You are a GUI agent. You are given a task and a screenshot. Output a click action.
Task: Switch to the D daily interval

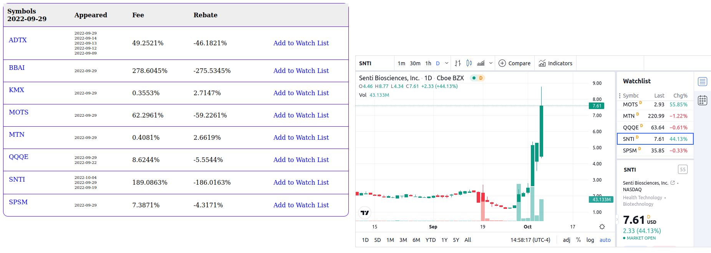pos(438,63)
